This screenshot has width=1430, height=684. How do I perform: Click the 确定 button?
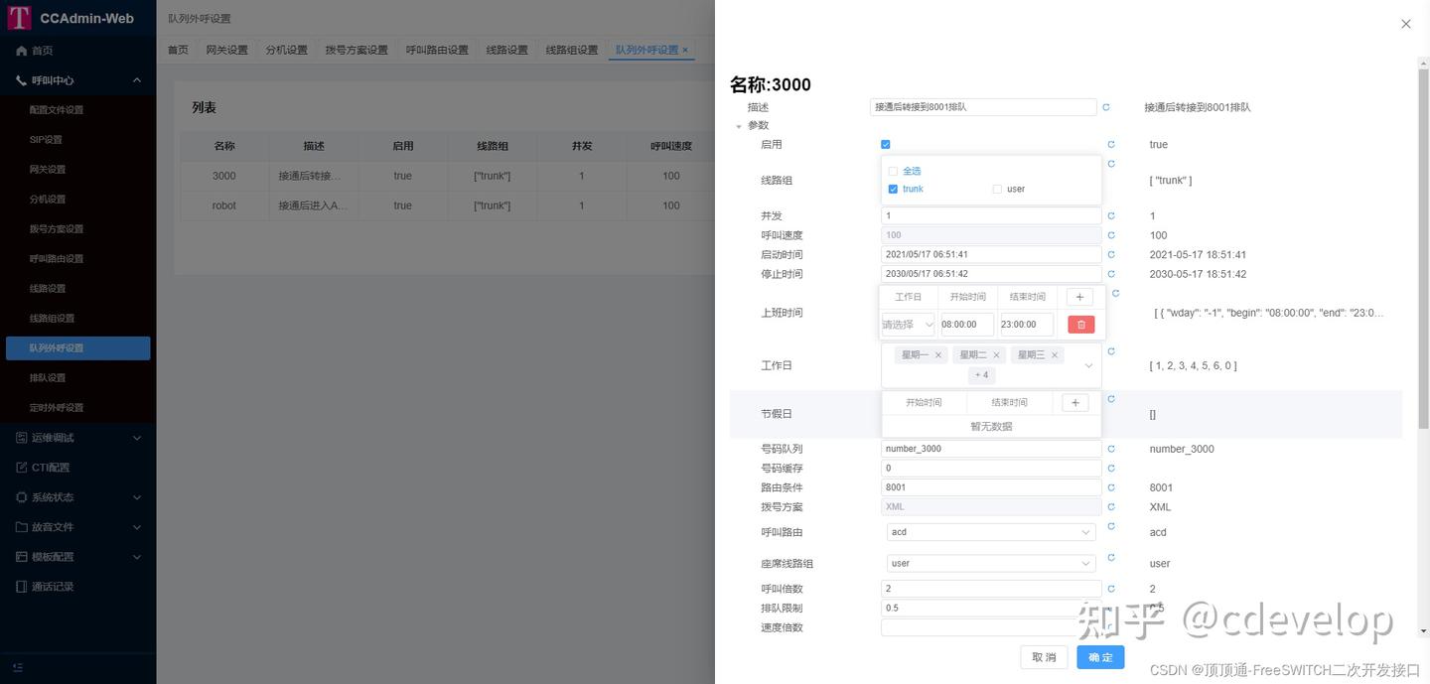pyautogui.click(x=1099, y=656)
